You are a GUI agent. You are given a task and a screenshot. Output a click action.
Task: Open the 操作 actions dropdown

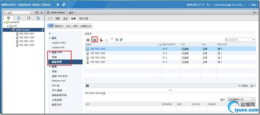pyautogui.click(x=72, y=12)
